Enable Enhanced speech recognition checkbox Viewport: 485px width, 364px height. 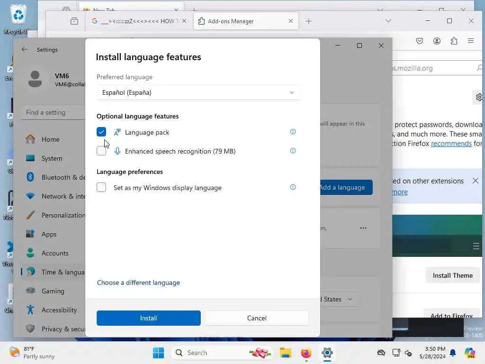pos(101,151)
